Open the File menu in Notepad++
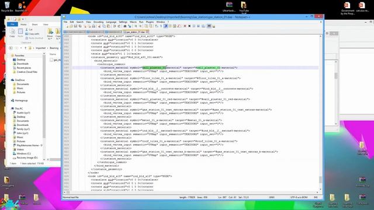 pyautogui.click(x=65, y=22)
